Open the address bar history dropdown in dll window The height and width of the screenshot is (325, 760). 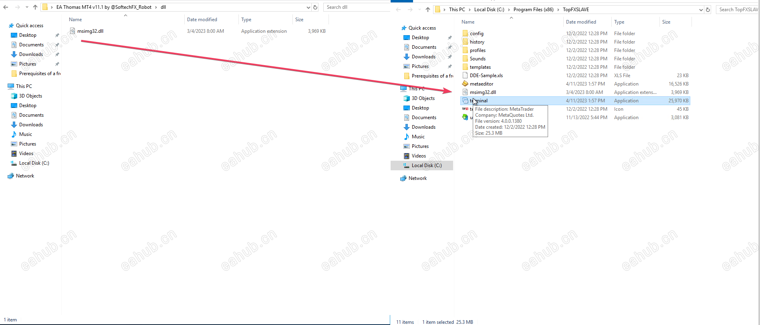[x=308, y=7]
